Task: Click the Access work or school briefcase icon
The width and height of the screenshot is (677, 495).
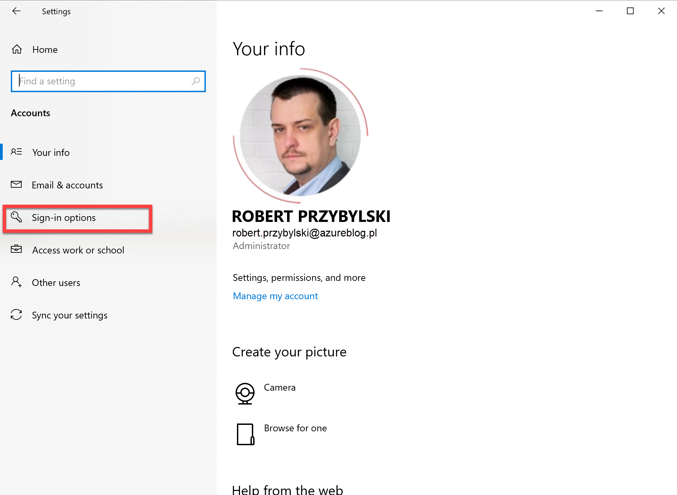Action: point(17,250)
